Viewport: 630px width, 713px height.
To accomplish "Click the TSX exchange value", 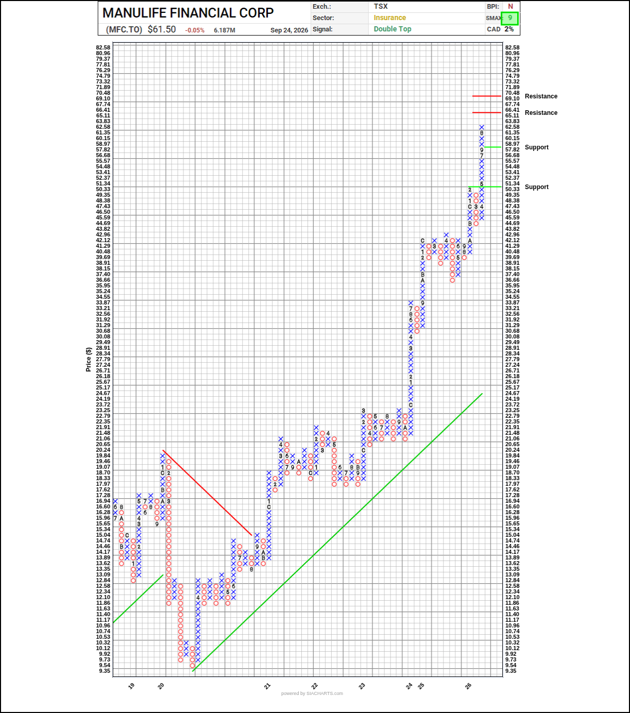I will [381, 6].
